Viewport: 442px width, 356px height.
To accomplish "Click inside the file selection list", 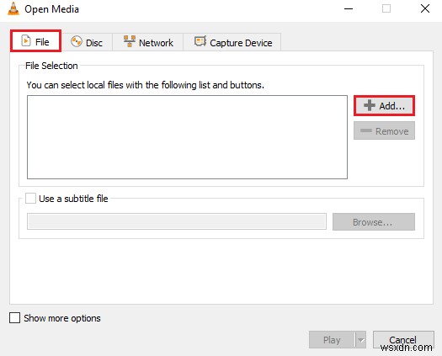I will [x=187, y=137].
